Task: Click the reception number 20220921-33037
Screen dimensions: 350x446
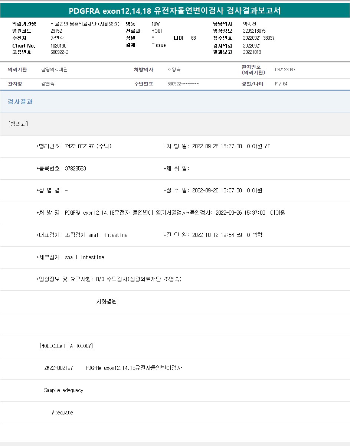Action: [259, 38]
